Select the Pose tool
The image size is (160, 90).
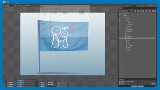(10, 82)
